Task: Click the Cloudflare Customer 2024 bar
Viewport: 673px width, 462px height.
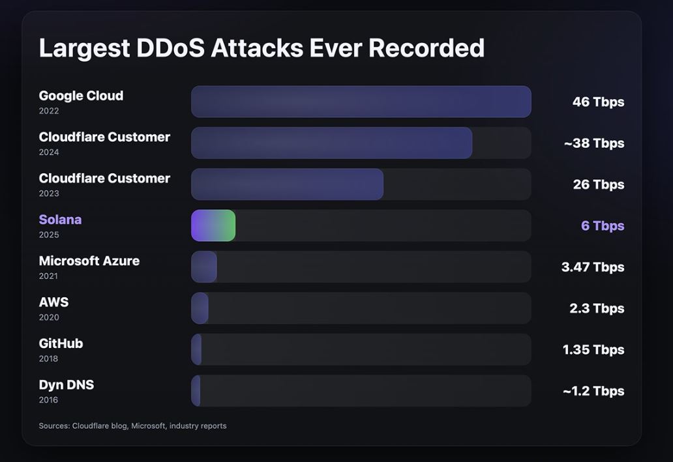Action: (x=331, y=143)
